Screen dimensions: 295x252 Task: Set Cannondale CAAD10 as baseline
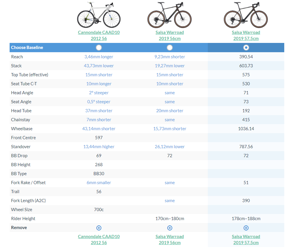(x=99, y=48)
